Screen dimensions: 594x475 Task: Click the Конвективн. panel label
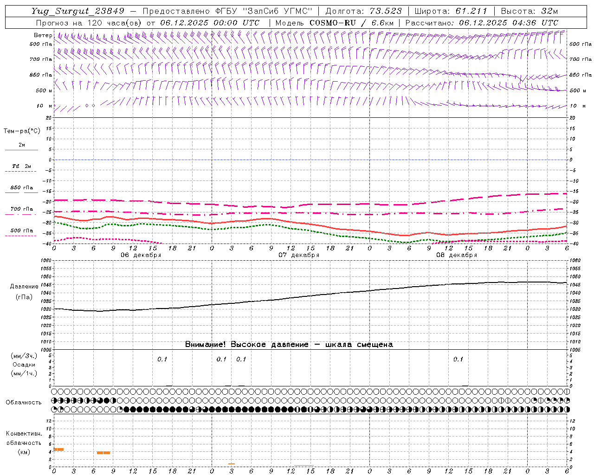(24, 434)
